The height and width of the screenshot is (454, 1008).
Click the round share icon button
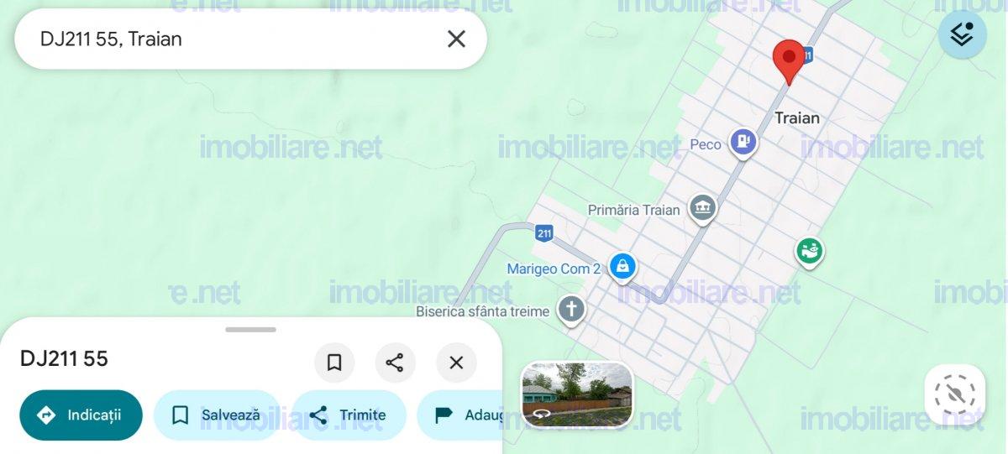(x=395, y=363)
